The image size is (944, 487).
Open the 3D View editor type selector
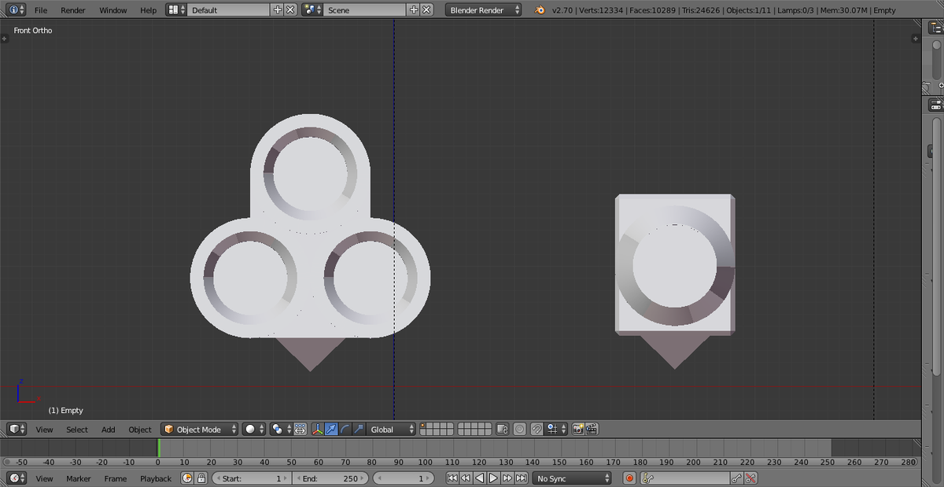[x=17, y=429]
